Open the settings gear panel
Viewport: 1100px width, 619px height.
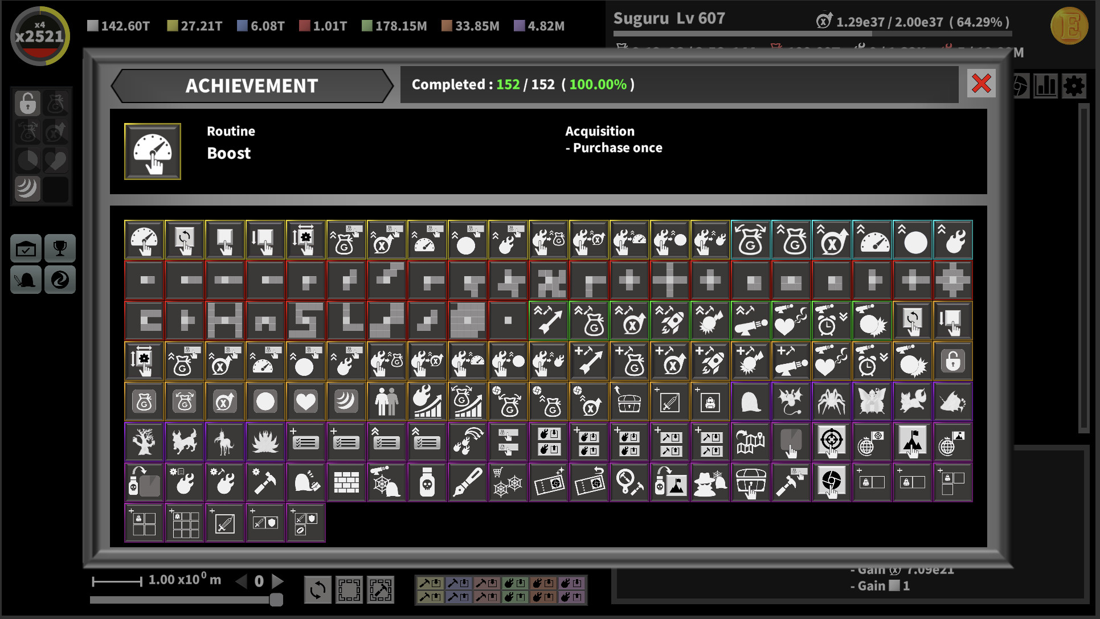point(1074,86)
